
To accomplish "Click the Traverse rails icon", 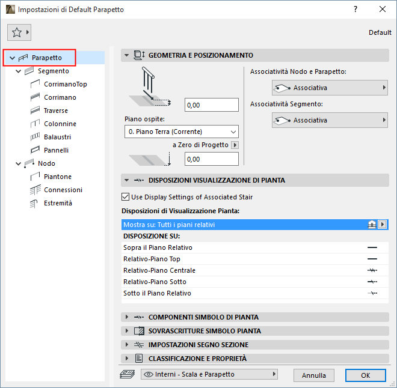I will pos(35,111).
